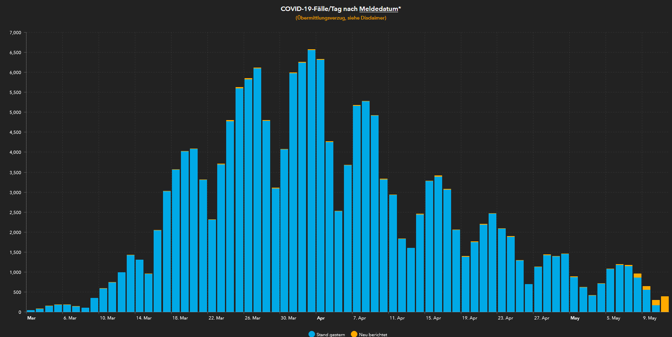The image size is (672, 337).
Task: Toggle the "Stand gestern" legend label
Action: tap(330, 335)
